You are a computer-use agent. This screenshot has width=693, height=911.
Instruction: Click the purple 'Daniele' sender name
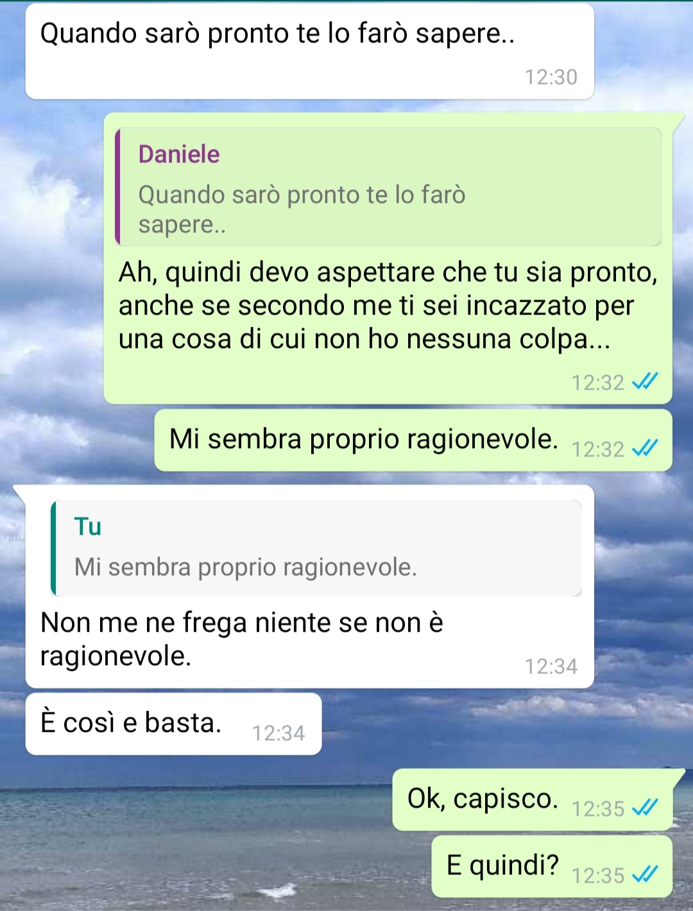[x=179, y=154]
